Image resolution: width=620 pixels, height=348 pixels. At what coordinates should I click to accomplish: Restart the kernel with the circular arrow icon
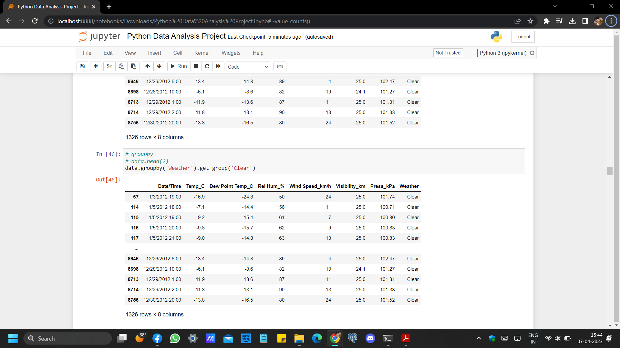[207, 66]
